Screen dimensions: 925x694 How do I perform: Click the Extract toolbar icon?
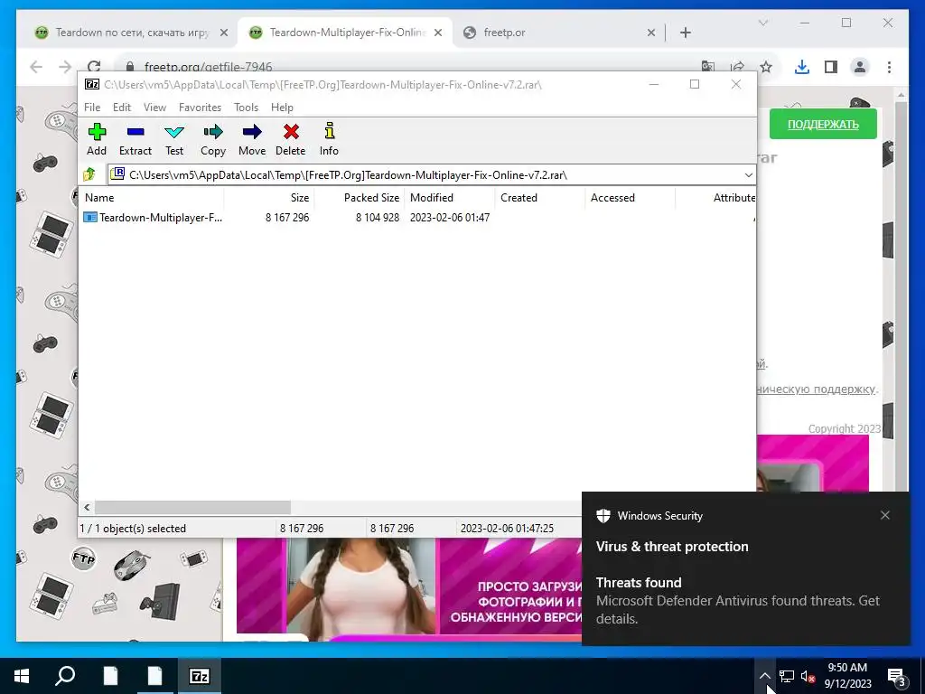[135, 139]
